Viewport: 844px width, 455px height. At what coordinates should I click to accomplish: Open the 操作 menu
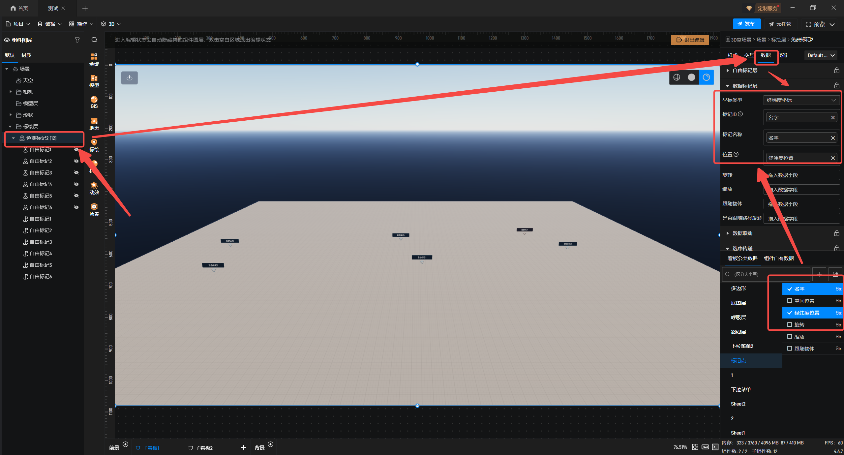[81, 24]
